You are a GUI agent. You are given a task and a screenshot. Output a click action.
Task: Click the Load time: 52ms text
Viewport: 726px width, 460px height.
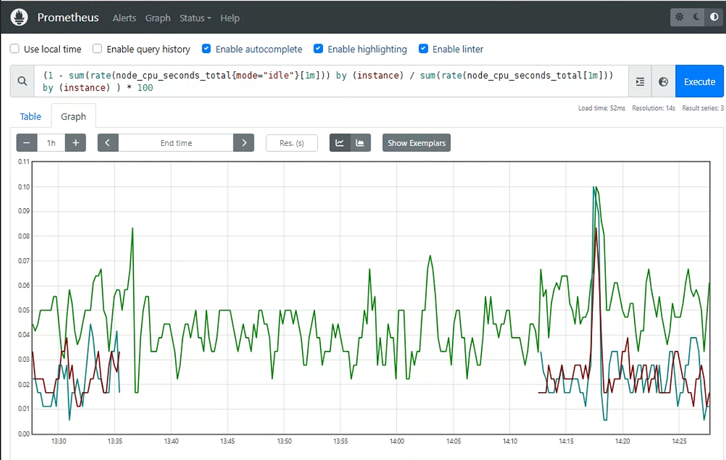tap(601, 108)
